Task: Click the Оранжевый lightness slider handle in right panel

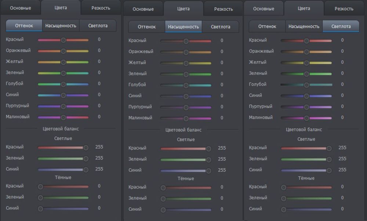Action: [306, 52]
